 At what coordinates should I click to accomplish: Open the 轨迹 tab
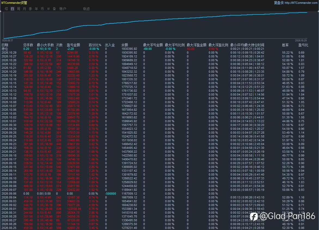pyautogui.click(x=86, y=9)
